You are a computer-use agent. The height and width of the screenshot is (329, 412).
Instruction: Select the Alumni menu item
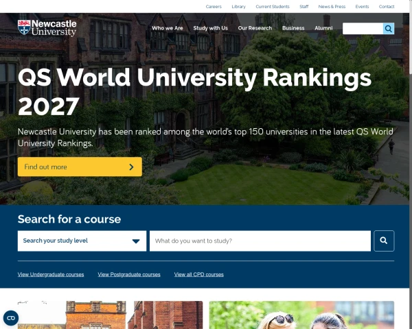coord(323,28)
